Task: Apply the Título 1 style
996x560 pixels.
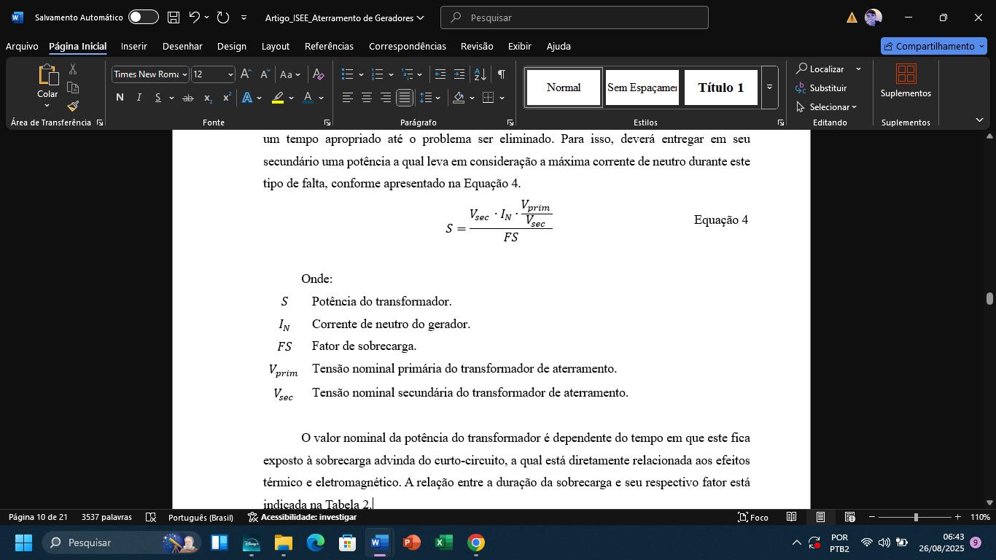Action: 721,87
